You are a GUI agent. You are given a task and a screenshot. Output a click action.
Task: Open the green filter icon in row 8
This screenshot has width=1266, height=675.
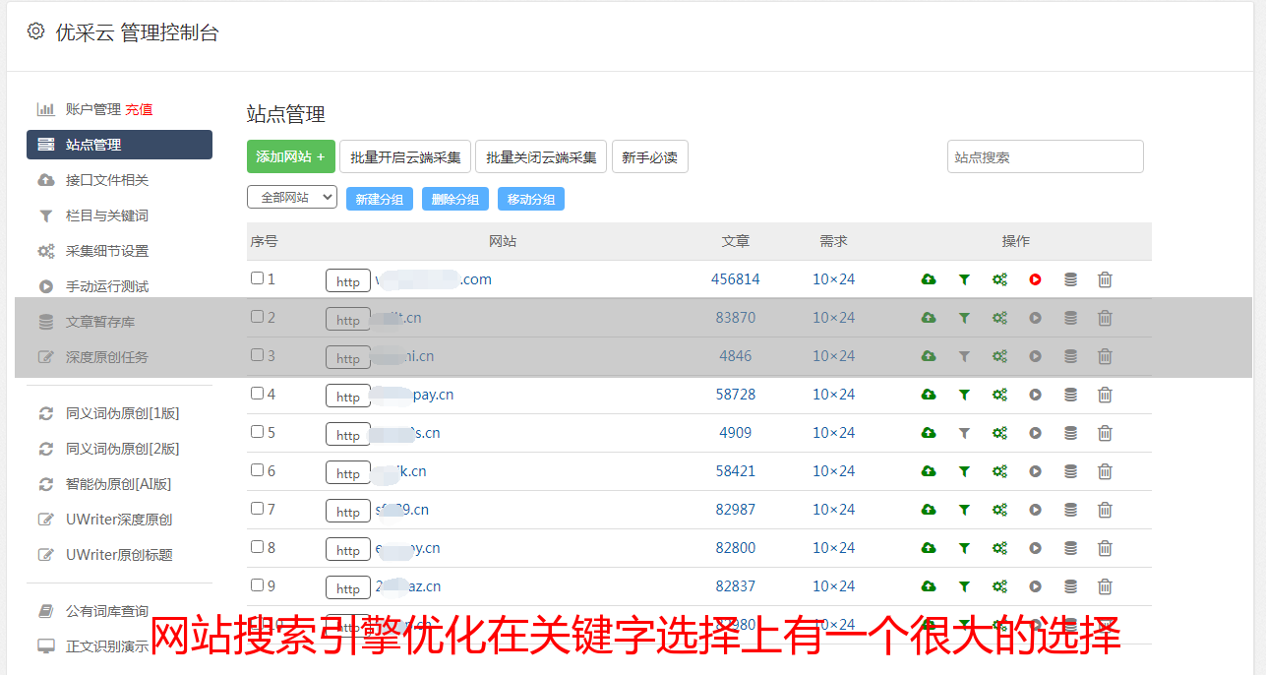point(964,548)
